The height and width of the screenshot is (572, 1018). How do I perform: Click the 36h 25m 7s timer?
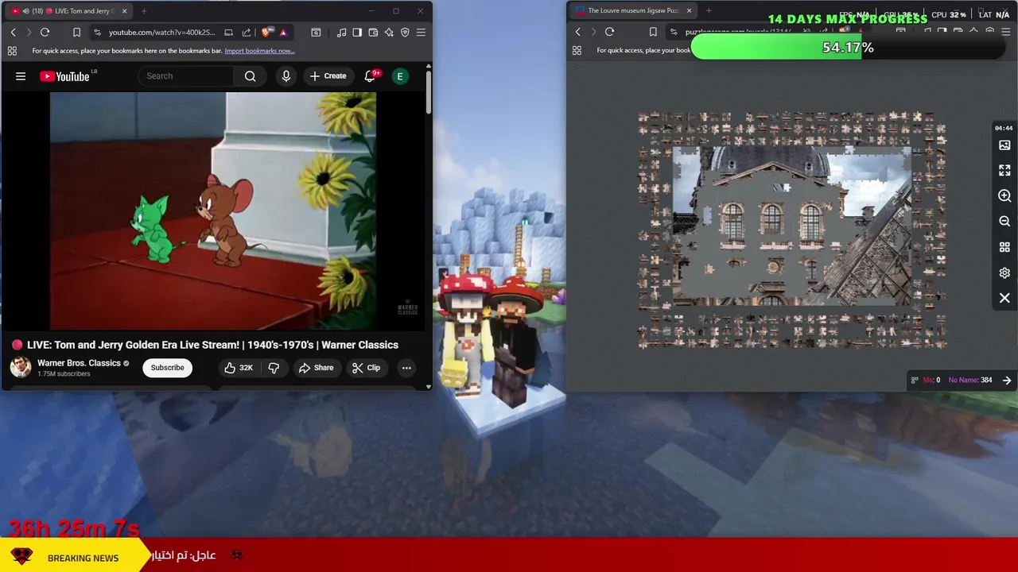pyautogui.click(x=75, y=528)
